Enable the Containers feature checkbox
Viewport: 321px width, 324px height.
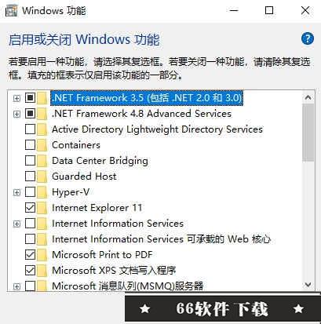click(x=30, y=145)
